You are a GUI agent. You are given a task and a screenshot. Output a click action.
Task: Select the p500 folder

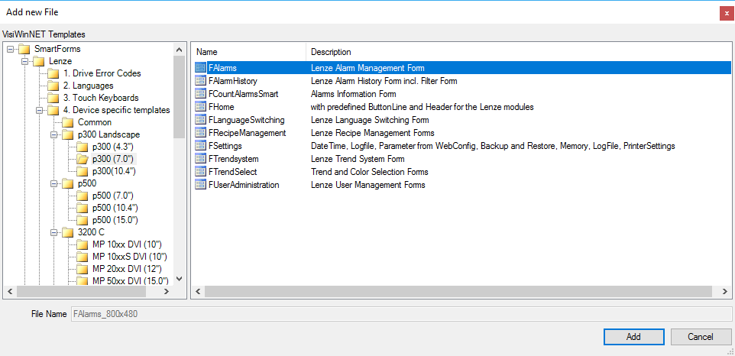coord(87,183)
